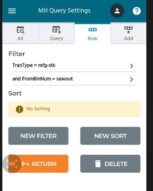Expand the TranType filter chevron

[131, 66]
